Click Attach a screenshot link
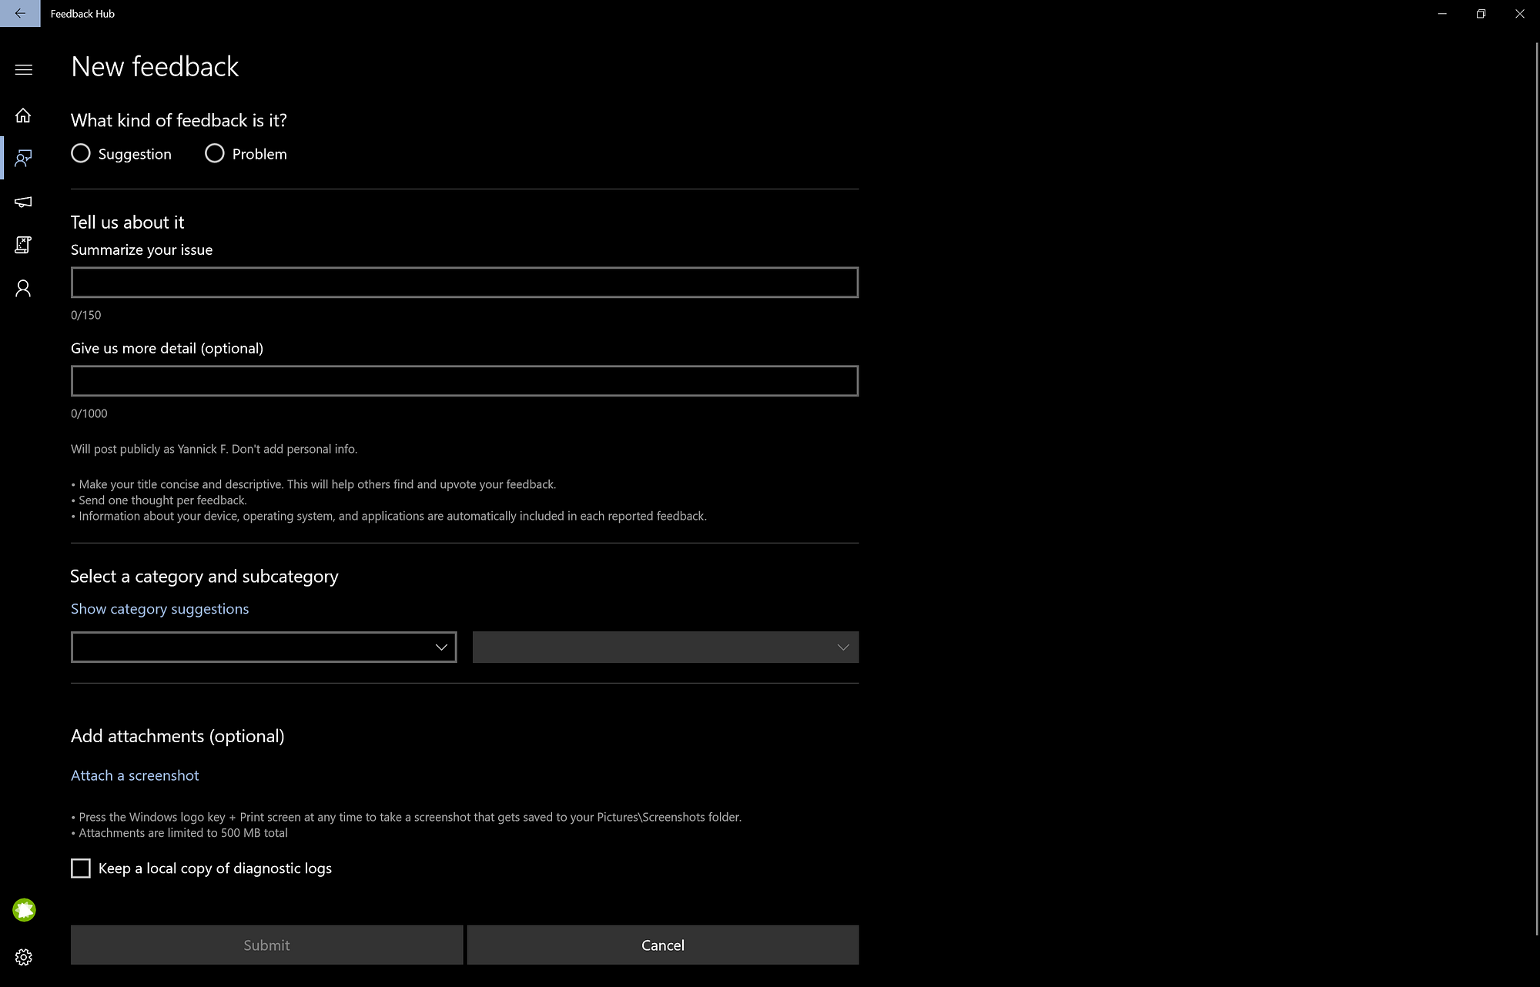This screenshot has height=987, width=1540. 135,775
